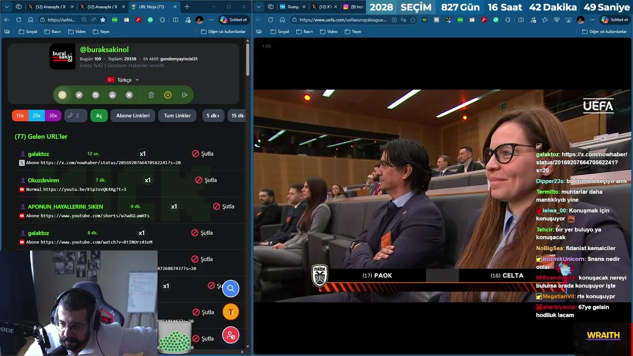Click the right browser's home icon
633x356 pixels.
point(282,20)
